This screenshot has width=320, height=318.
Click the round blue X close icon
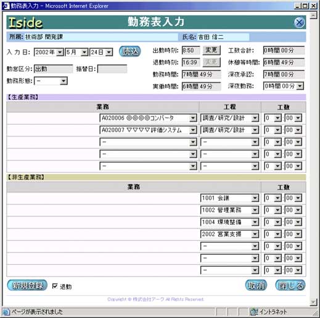pos(299,22)
